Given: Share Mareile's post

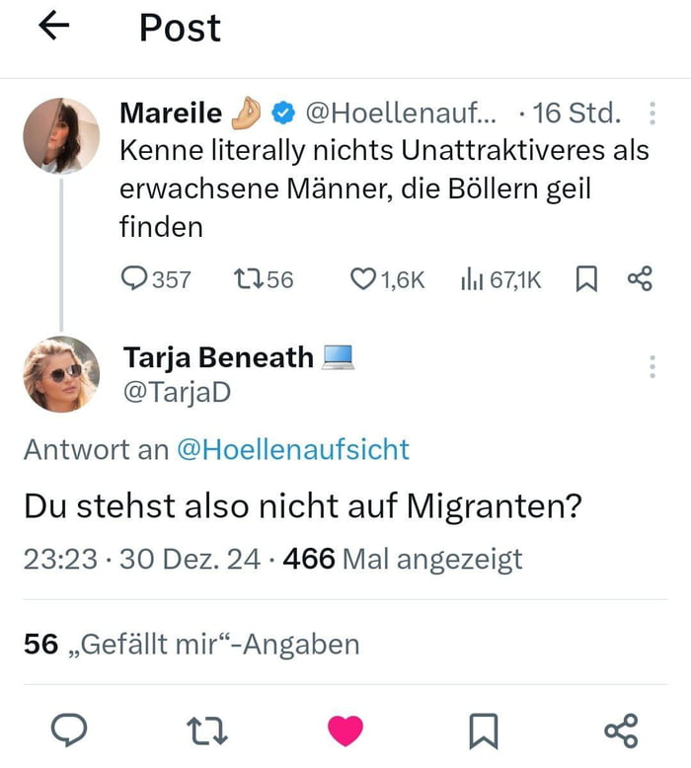Looking at the screenshot, I should [640, 280].
